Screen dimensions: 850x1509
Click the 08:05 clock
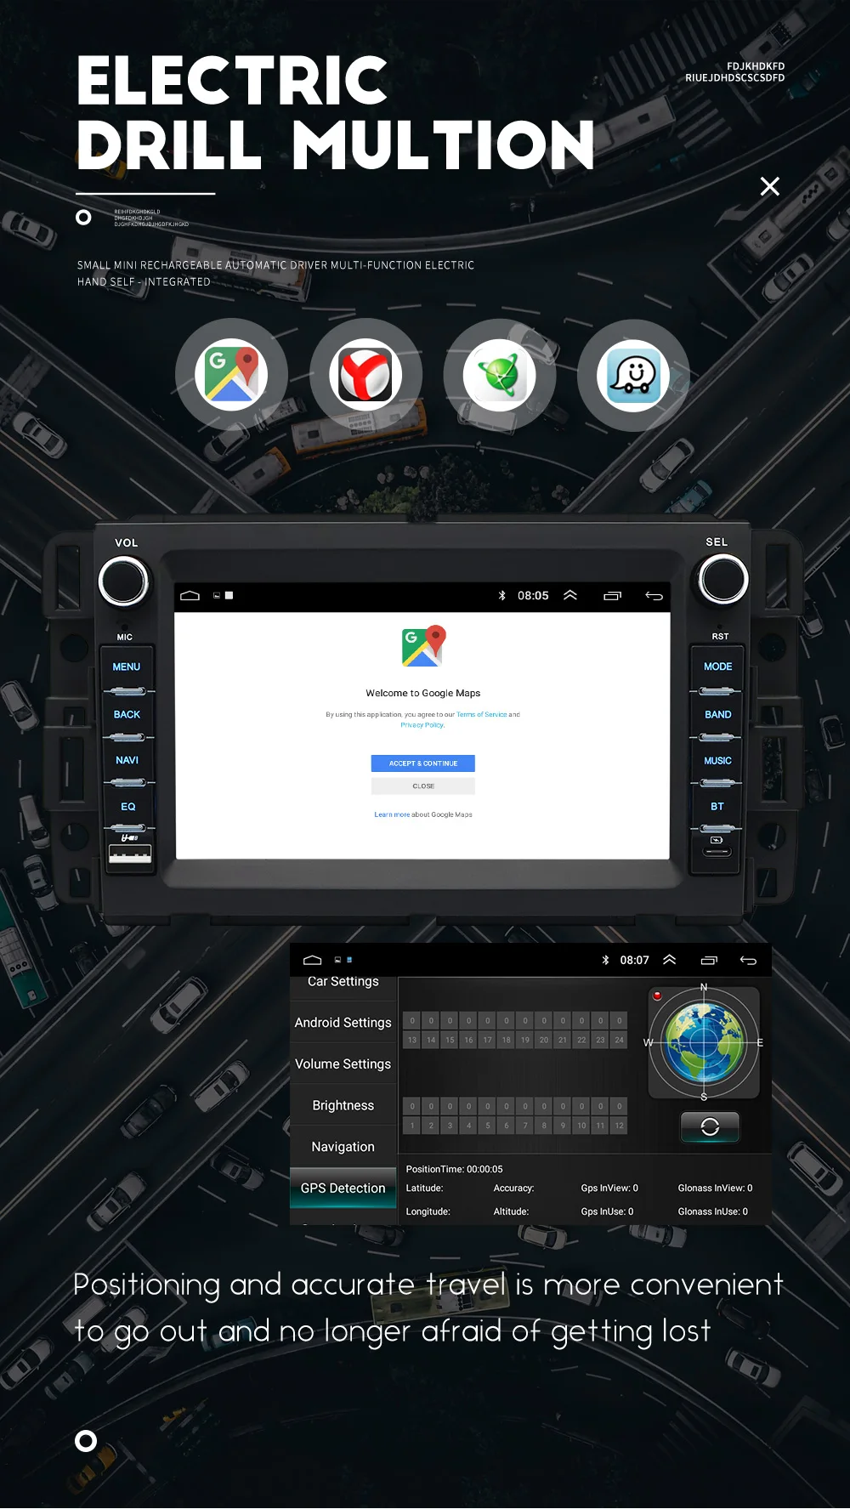coord(533,596)
